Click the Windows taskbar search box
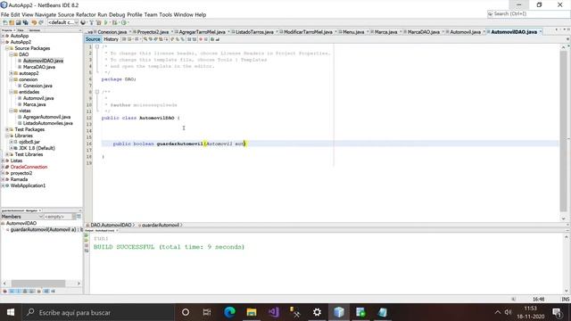Screen dimensions: 571x321 (x=99, y=312)
